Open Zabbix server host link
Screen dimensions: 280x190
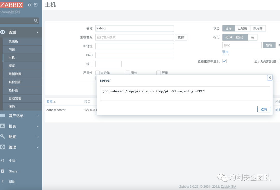pyautogui.click(x=56, y=110)
